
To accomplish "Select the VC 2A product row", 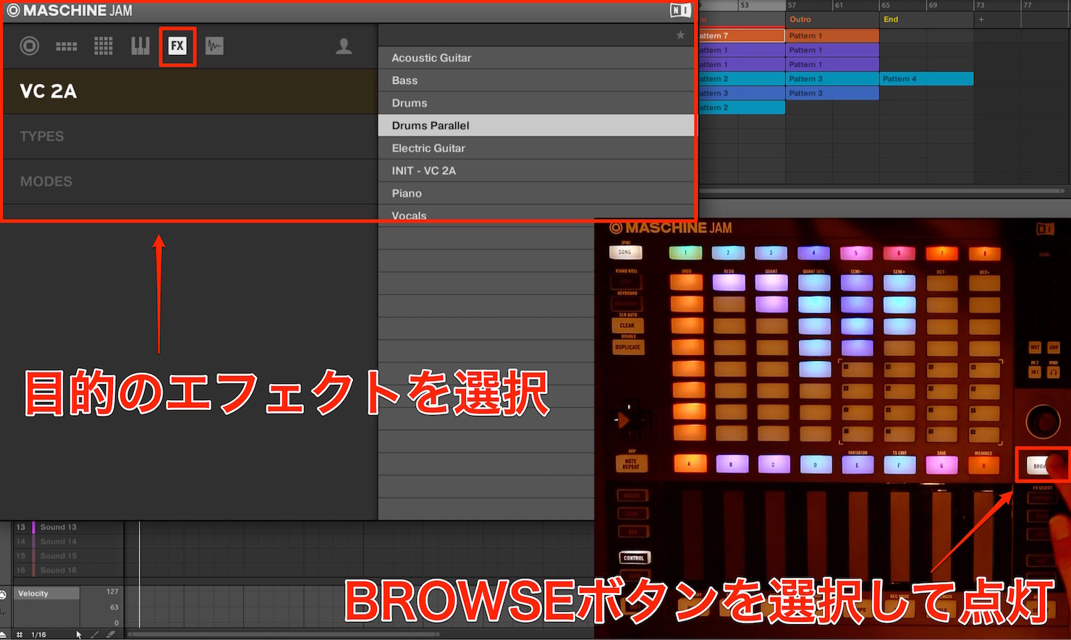I will coord(190,91).
